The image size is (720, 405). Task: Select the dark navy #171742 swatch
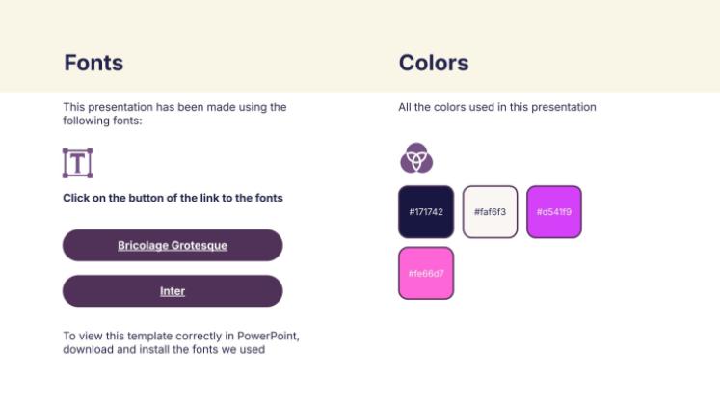tap(426, 212)
